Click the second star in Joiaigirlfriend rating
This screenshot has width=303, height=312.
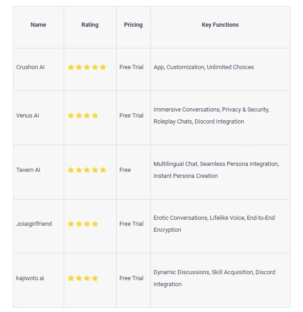coord(79,224)
